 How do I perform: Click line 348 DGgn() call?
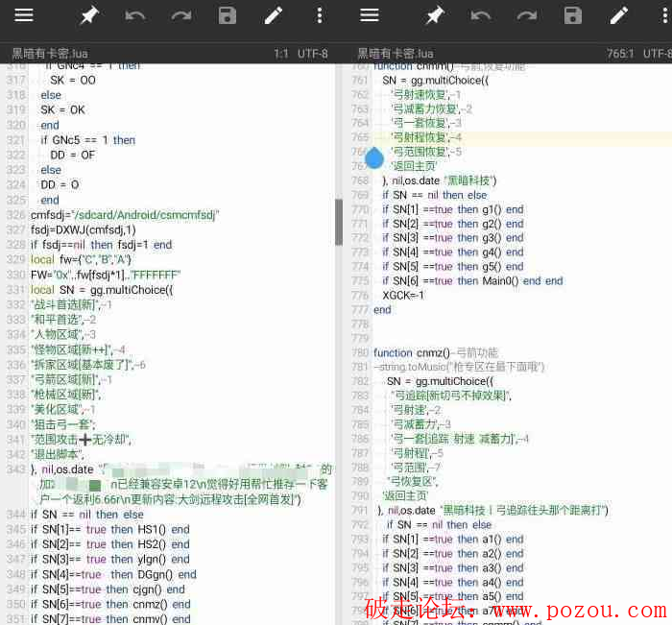coord(156,574)
